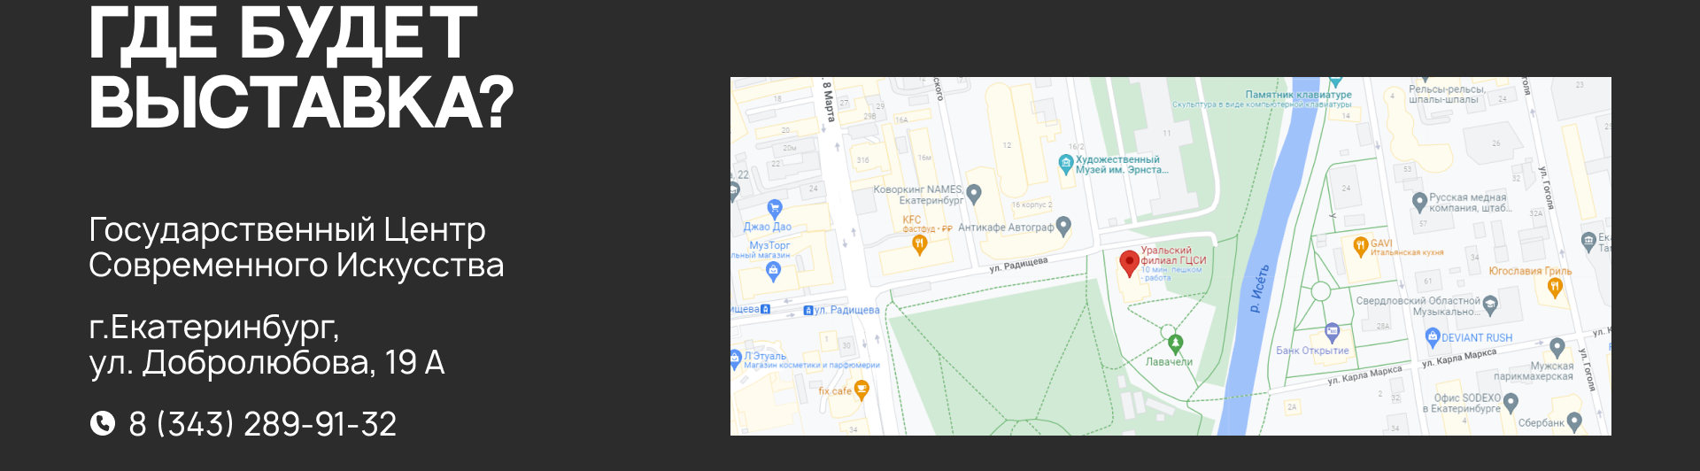Image resolution: width=1700 pixels, height=471 pixels.
Task: Open the Художественный Музей им. Эрнста museum marker
Action: 1066,164
